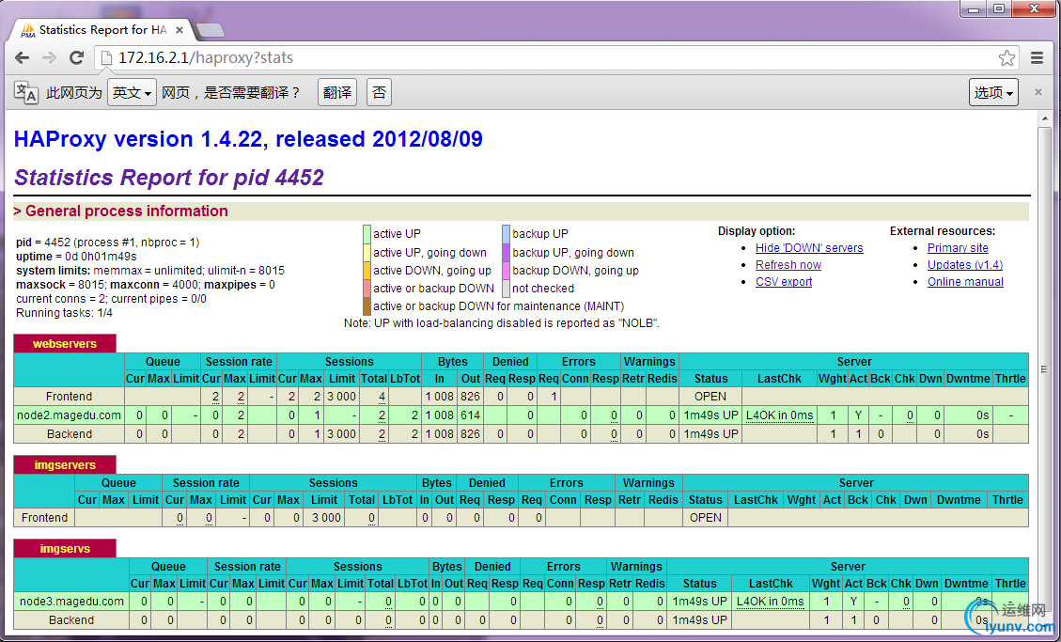Screen dimensions: 1061x642
Task: Open the Online manual link
Action: 965,282
